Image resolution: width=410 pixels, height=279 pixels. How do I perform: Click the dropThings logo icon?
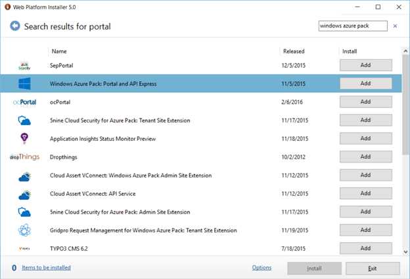click(24, 157)
